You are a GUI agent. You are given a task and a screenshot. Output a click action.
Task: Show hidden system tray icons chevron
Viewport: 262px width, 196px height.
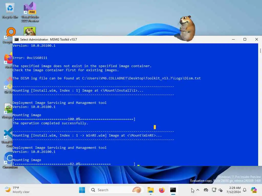198,190
